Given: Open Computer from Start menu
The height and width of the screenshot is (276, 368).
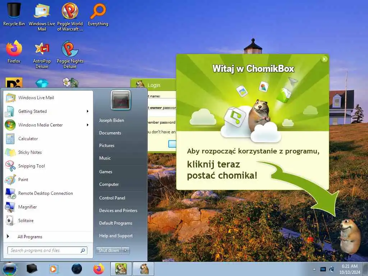Looking at the screenshot, I should click(109, 184).
